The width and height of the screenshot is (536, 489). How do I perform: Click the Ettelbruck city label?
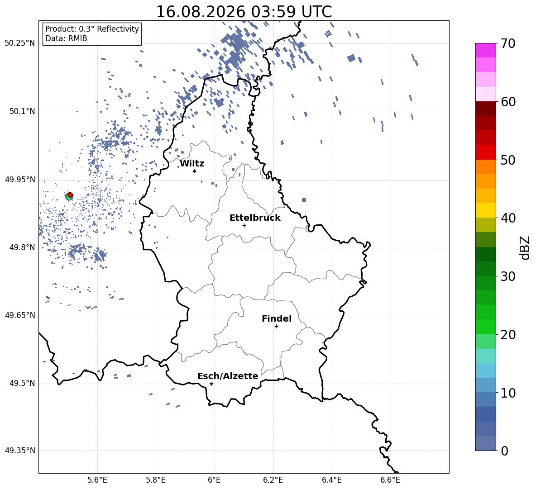pyautogui.click(x=255, y=218)
